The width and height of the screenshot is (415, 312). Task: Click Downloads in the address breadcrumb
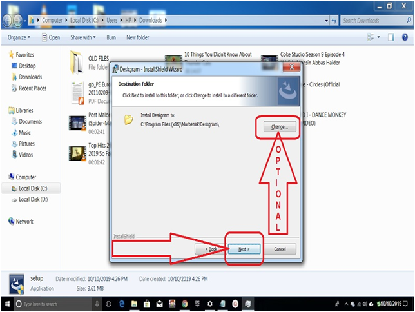[150, 20]
